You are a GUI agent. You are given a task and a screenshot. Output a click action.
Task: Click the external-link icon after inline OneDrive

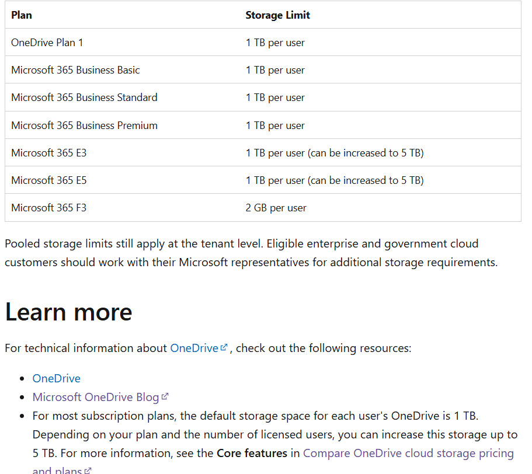click(224, 347)
